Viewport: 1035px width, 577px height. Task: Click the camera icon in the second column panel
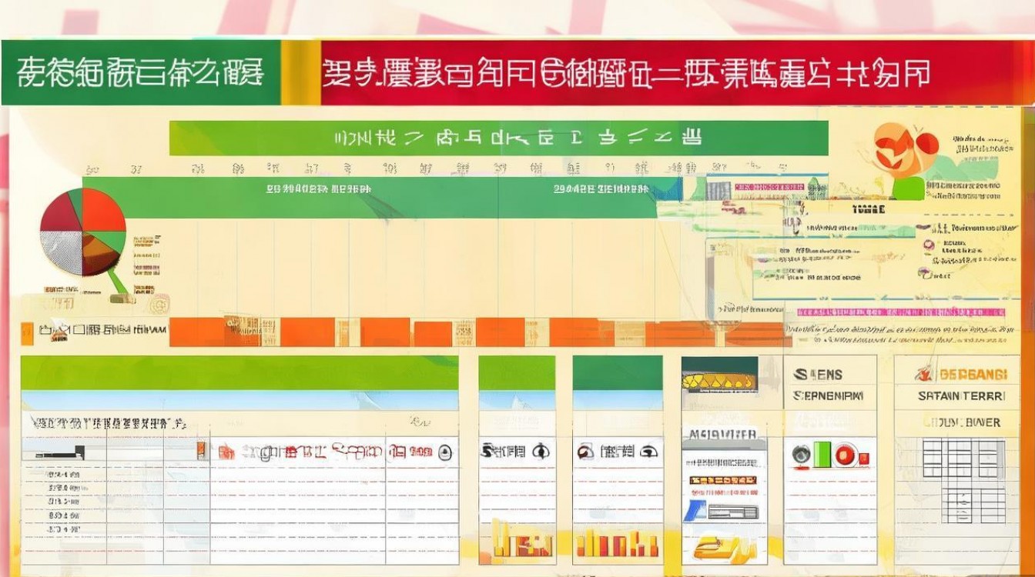click(541, 452)
